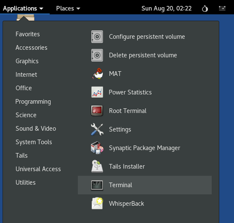234x223 pixels.
Task: Select the Internet category
Action: coord(26,75)
